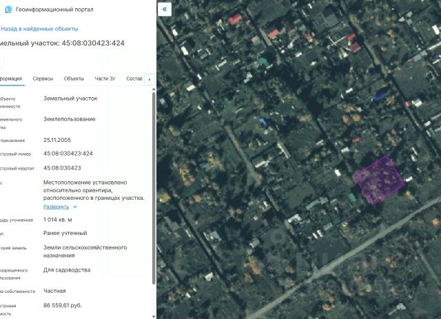Click the scrollbar down arrow
Image resolution: width=441 pixels, height=319 pixels.
pos(154,317)
